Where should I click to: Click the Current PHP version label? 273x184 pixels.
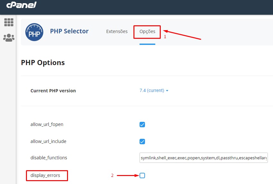53,91
